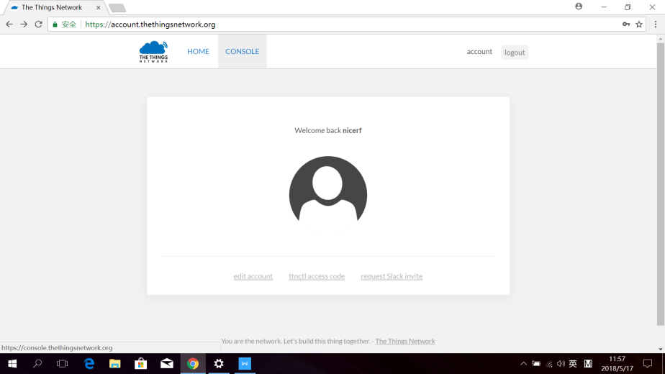The image size is (665, 374).
Task: Open Chrome's three-dot menu
Action: click(655, 24)
